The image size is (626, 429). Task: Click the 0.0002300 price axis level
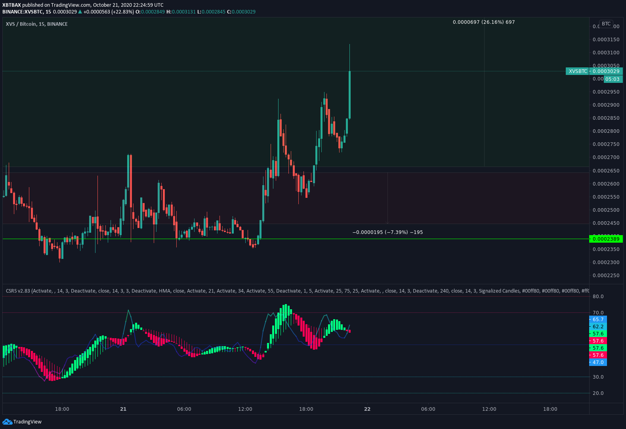point(606,262)
